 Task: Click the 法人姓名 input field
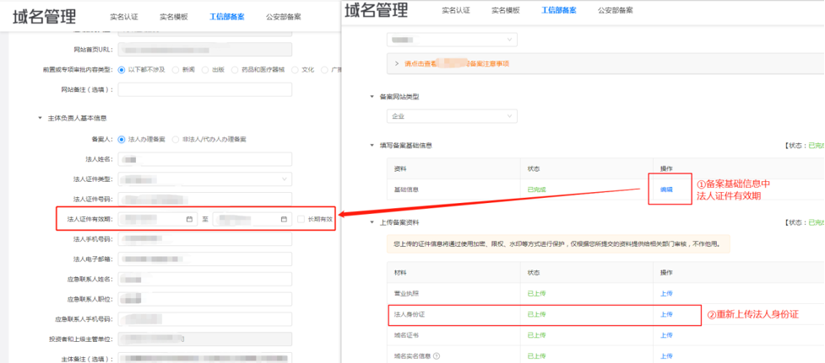tap(205, 158)
